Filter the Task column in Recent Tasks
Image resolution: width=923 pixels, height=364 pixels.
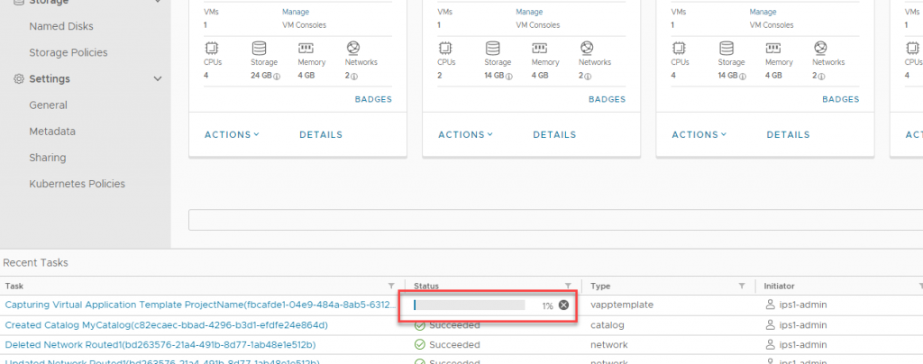point(391,286)
